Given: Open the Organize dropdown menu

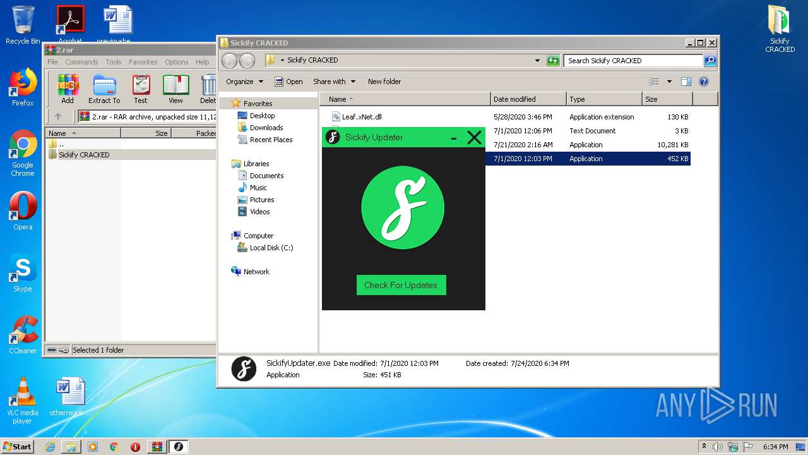Looking at the screenshot, I should 244,82.
